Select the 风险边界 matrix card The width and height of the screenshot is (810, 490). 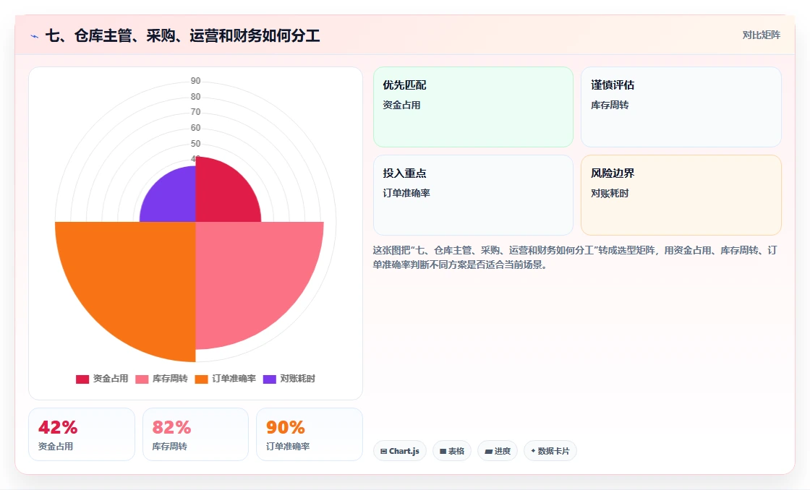(681, 195)
